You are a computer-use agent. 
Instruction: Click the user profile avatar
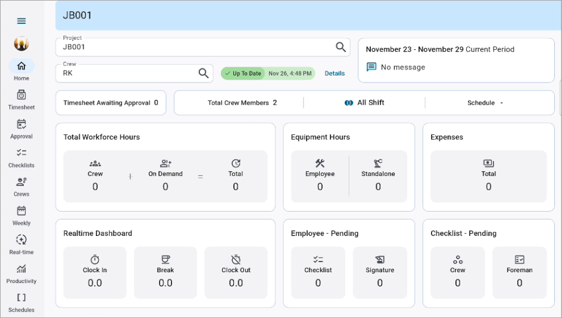21,43
